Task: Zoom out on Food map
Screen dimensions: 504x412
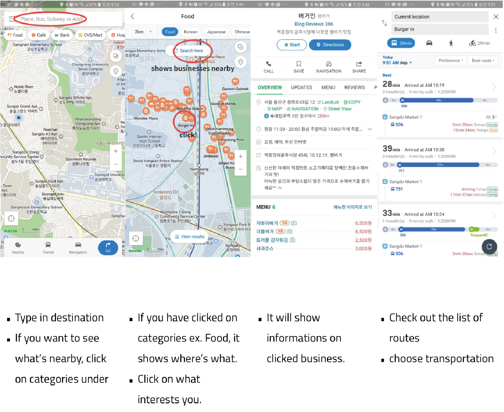Action: [241, 169]
